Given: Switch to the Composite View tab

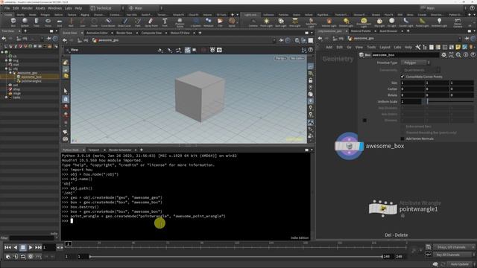Looking at the screenshot, I should click(x=151, y=33).
